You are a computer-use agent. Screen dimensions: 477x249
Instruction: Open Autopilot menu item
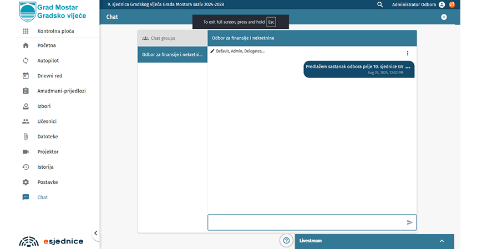coord(48,60)
